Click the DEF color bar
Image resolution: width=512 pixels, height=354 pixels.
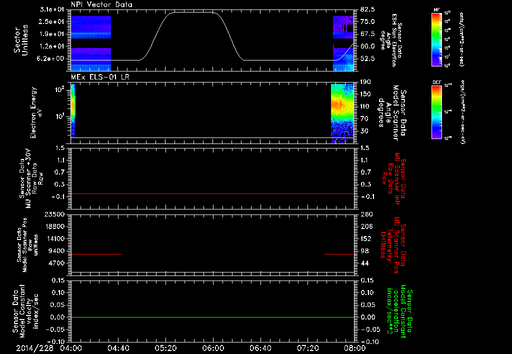coord(437,111)
